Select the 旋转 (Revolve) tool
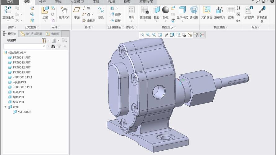The height and width of the screenshot is (155, 276). 116,20
